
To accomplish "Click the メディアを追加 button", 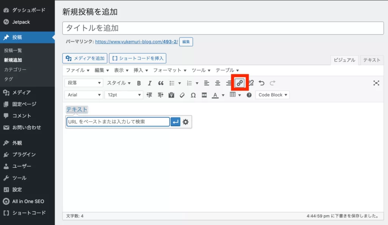I will (x=85, y=58).
